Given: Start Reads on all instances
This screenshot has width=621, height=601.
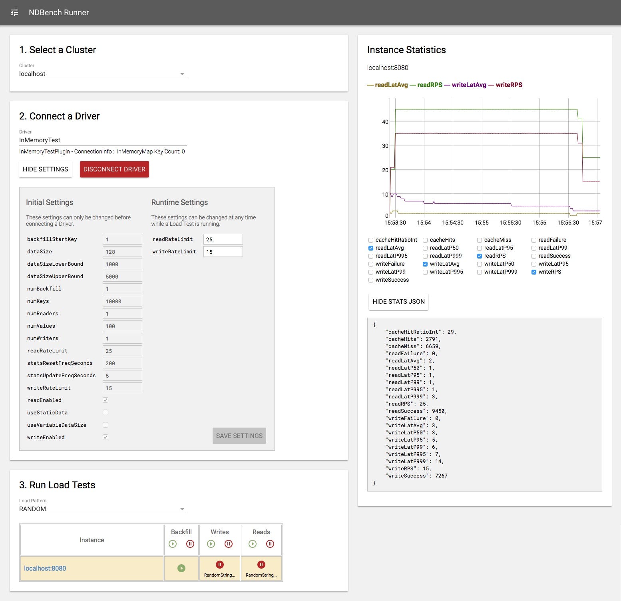Looking at the screenshot, I should (252, 544).
